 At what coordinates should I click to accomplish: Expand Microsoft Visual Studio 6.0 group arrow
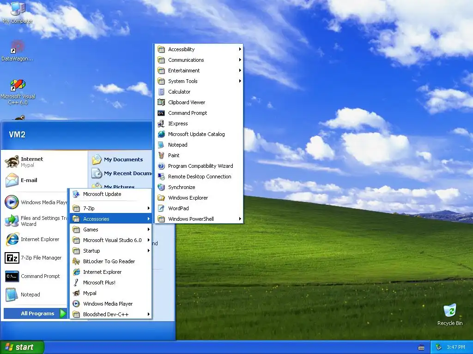pyautogui.click(x=148, y=240)
